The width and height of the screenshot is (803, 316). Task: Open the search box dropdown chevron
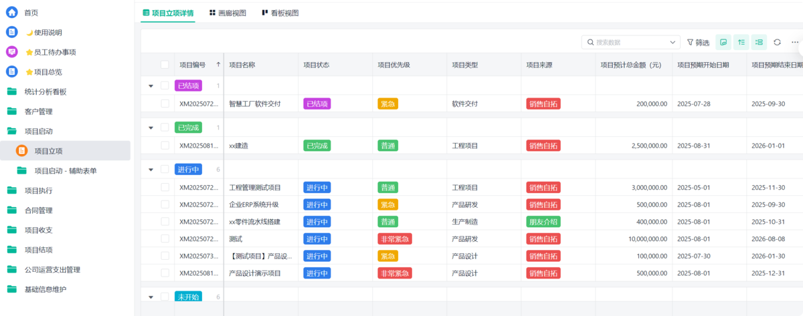pyautogui.click(x=673, y=42)
